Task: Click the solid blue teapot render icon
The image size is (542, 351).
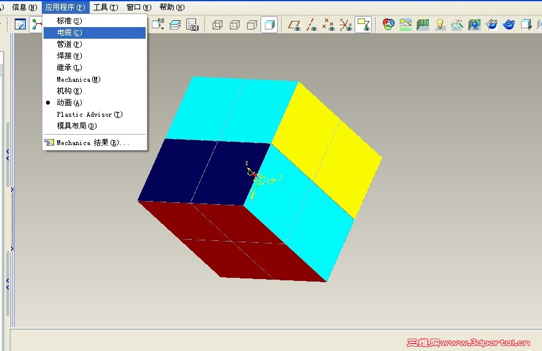Action: click(x=508, y=25)
